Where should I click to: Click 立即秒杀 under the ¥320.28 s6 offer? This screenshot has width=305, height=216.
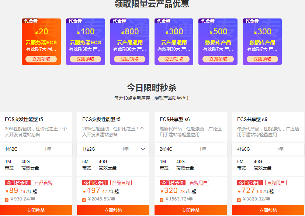(x=191, y=210)
